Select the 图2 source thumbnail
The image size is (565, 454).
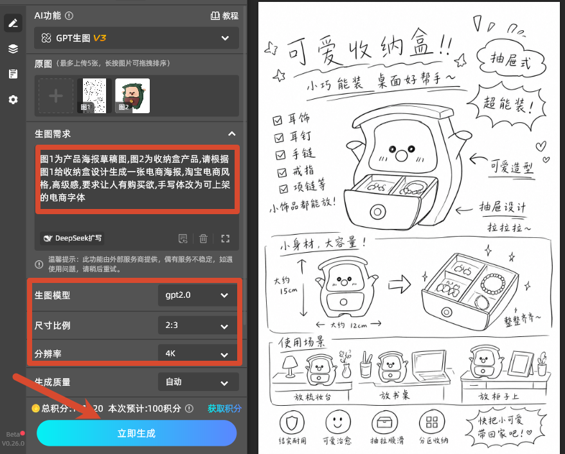click(132, 96)
